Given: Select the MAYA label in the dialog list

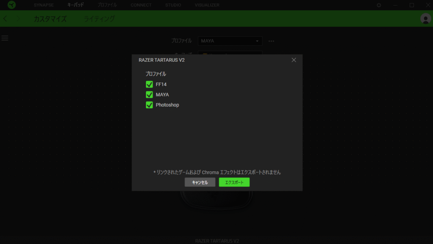Looking at the screenshot, I should tap(162, 95).
